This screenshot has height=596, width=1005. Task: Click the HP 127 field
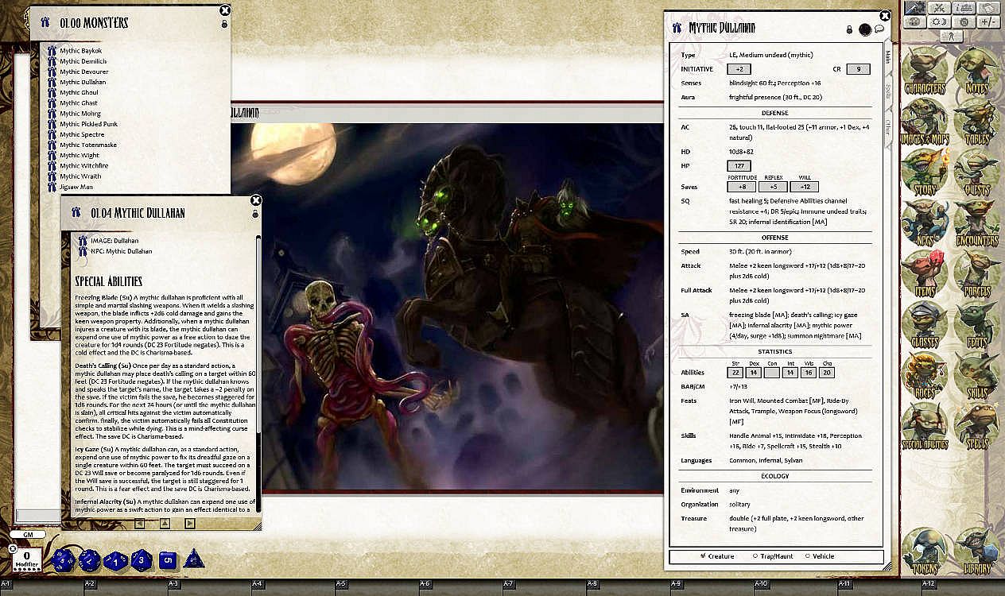point(739,166)
